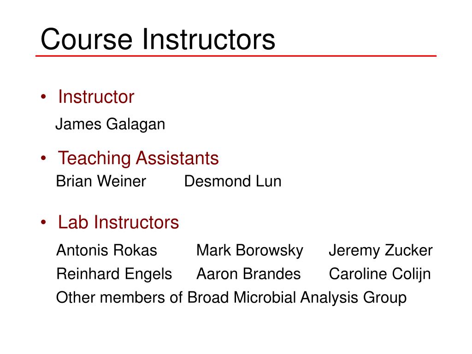Select the 'Instructor' heading text
The image size is (472, 354).
[96, 97]
